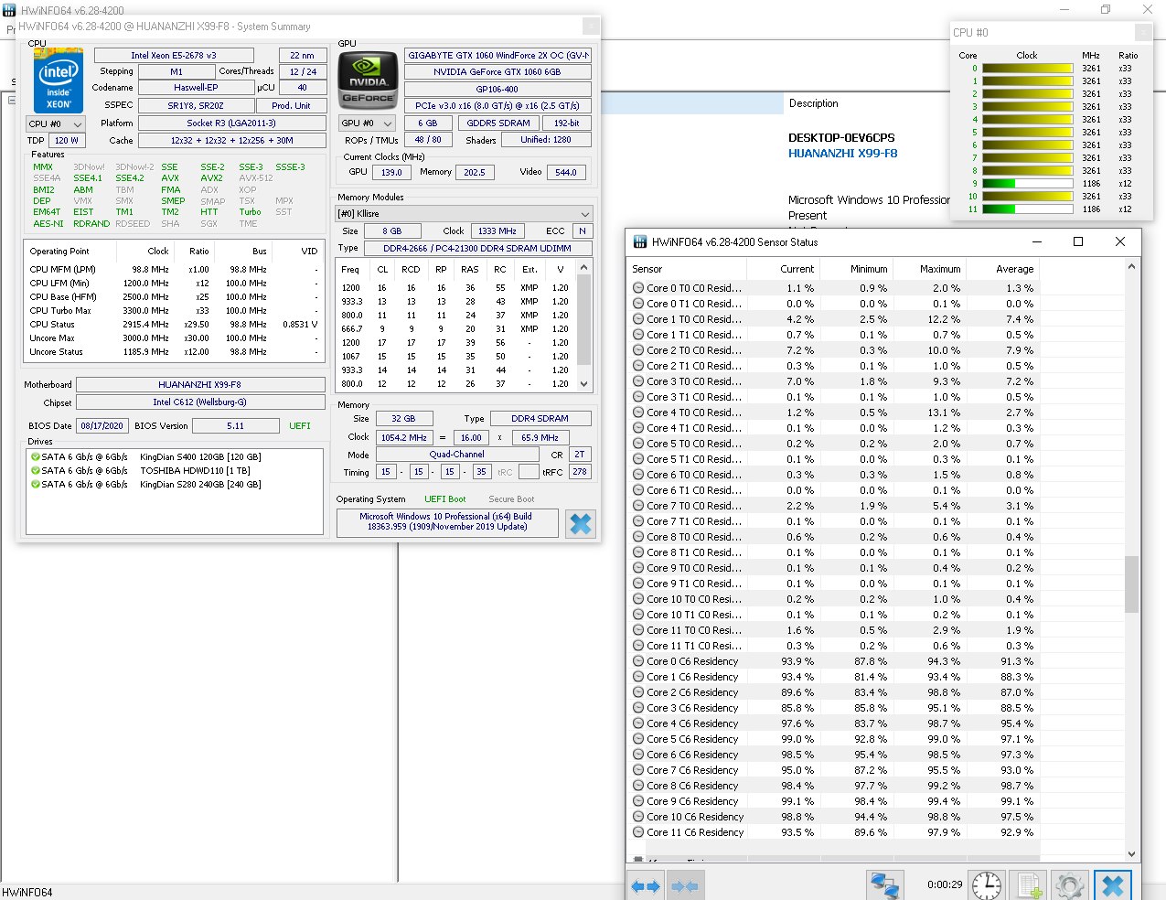
Task: Click the blue X button in System Summary
Action: [581, 523]
